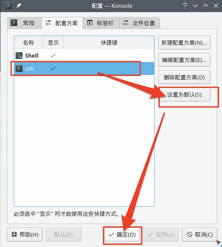Click the question mark help icon
This screenshot has height=247, width=222.
coord(185,6)
